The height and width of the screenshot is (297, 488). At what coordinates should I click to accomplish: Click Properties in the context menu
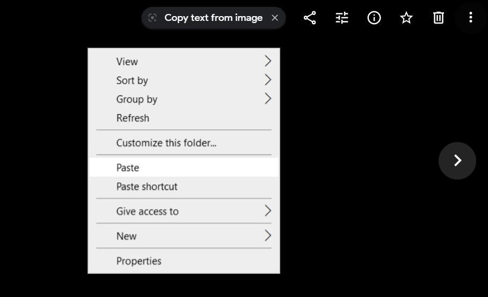(139, 261)
